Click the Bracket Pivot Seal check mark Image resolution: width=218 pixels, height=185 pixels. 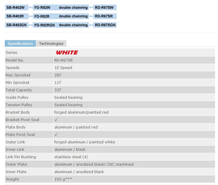pyautogui.click(x=56, y=120)
